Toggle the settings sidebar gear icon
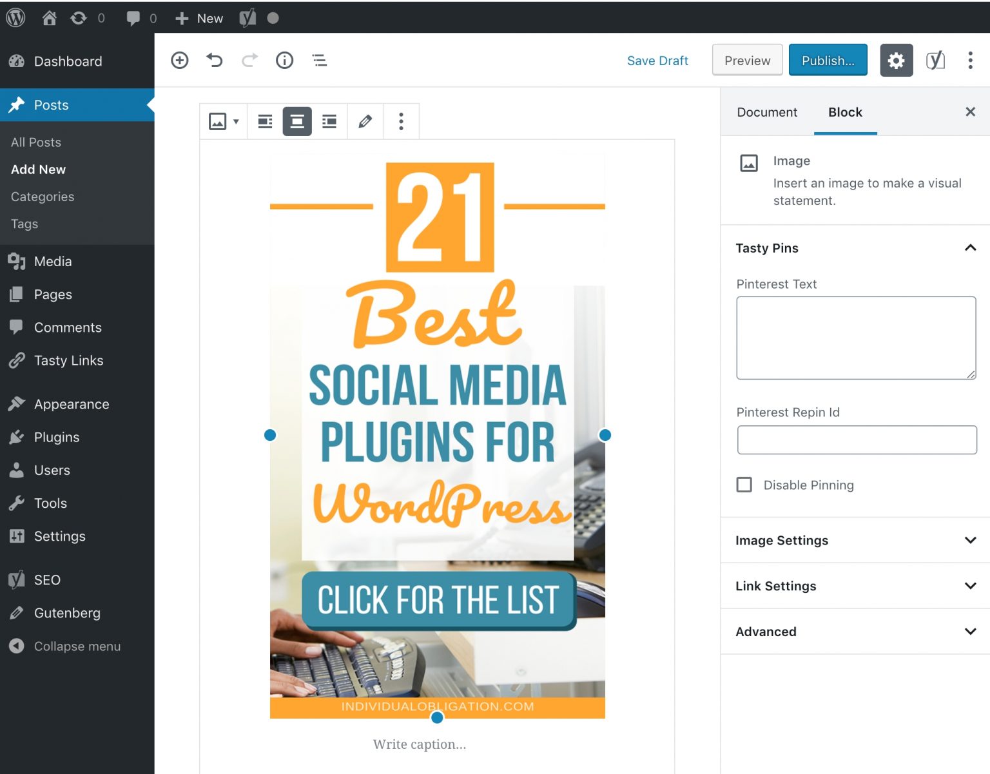The height and width of the screenshot is (774, 990). 896,60
